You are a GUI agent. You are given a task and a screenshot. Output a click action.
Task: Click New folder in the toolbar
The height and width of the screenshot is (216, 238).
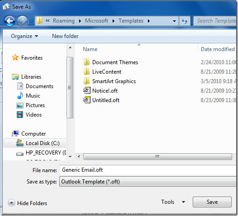65,36
